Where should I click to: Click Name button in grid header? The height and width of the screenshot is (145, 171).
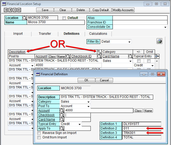[61, 57]
